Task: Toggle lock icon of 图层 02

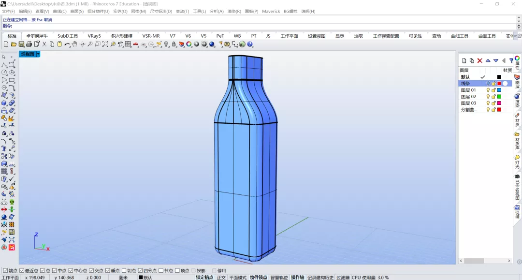Action: (x=493, y=97)
